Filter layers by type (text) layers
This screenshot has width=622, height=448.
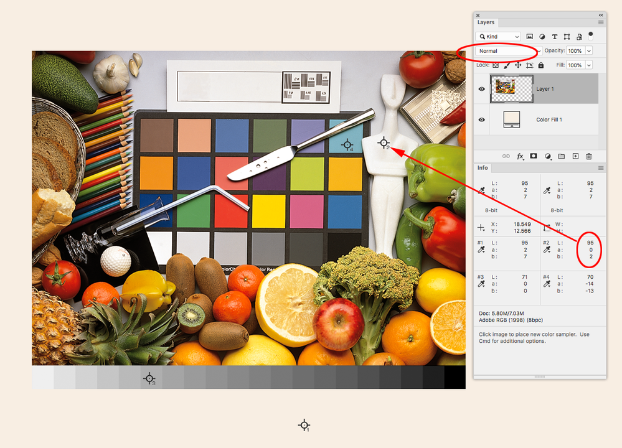tap(555, 37)
